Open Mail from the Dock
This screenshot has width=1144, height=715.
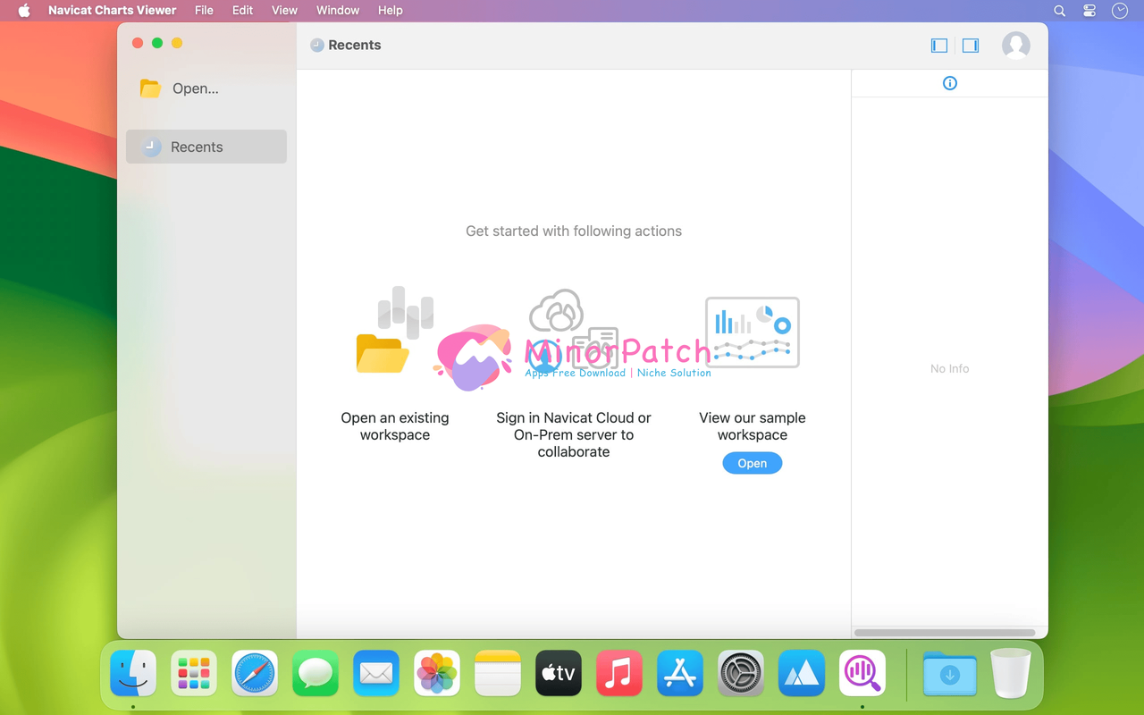[x=376, y=673]
